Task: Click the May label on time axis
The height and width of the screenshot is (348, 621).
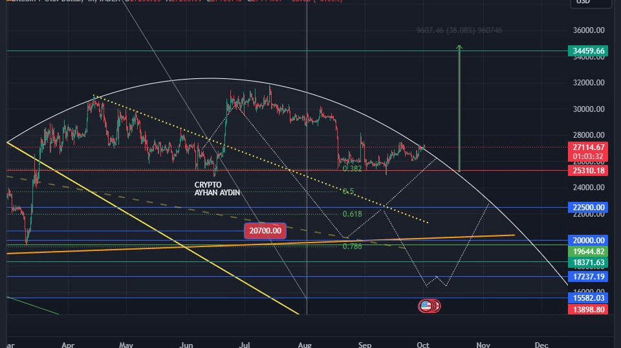Action: point(126,345)
